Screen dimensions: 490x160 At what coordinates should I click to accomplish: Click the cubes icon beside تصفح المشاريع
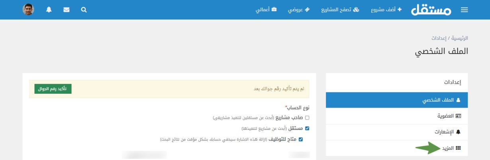pyautogui.click(x=356, y=10)
